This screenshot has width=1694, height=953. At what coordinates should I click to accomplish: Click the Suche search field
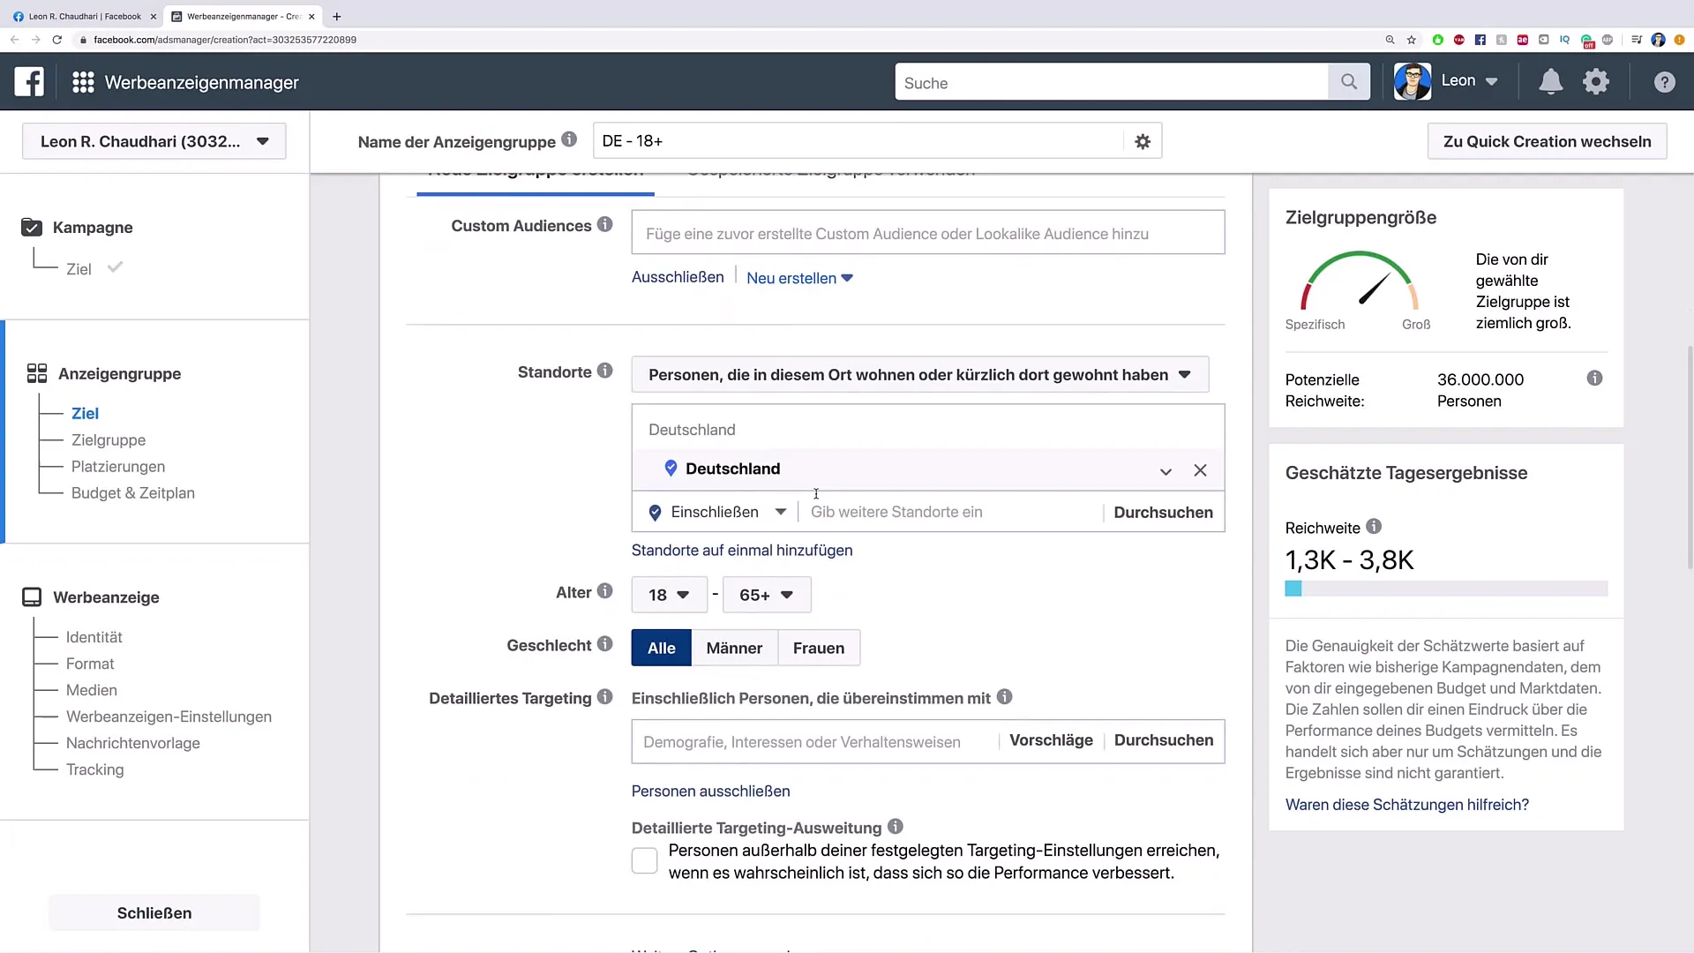click(x=1112, y=82)
